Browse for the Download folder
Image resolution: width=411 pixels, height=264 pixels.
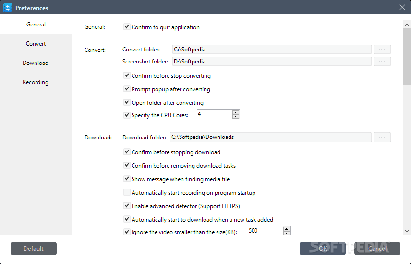coord(382,137)
